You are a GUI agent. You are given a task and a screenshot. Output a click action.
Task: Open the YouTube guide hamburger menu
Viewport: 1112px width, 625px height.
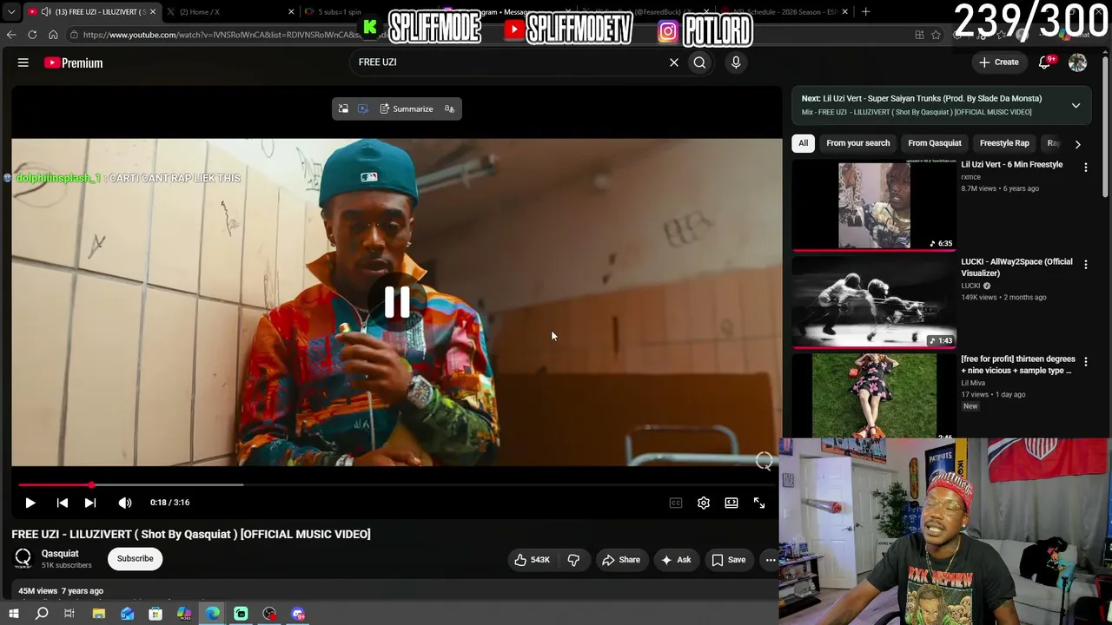(x=23, y=62)
